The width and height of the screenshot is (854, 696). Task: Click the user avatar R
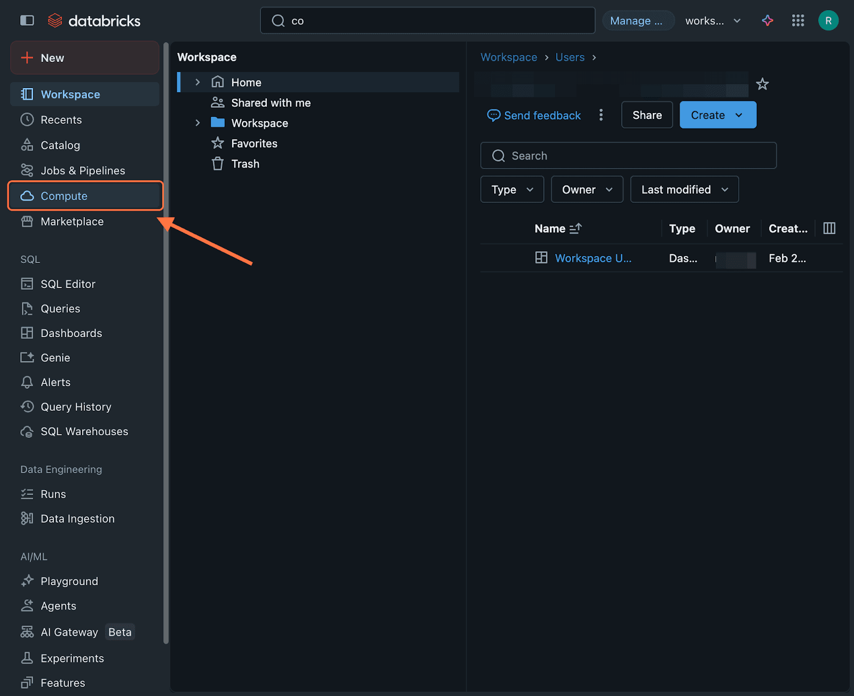[828, 20]
